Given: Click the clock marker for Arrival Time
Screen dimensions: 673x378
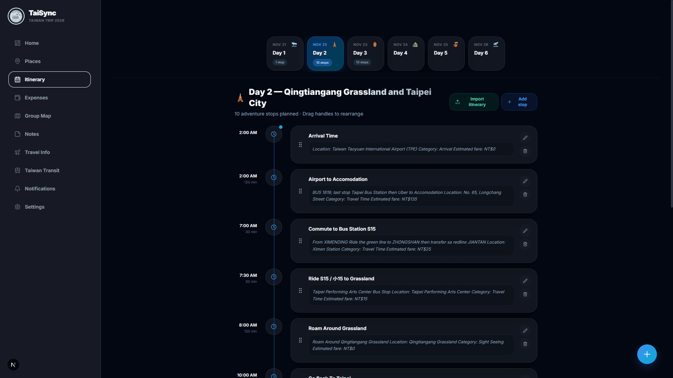Looking at the screenshot, I should [274, 134].
